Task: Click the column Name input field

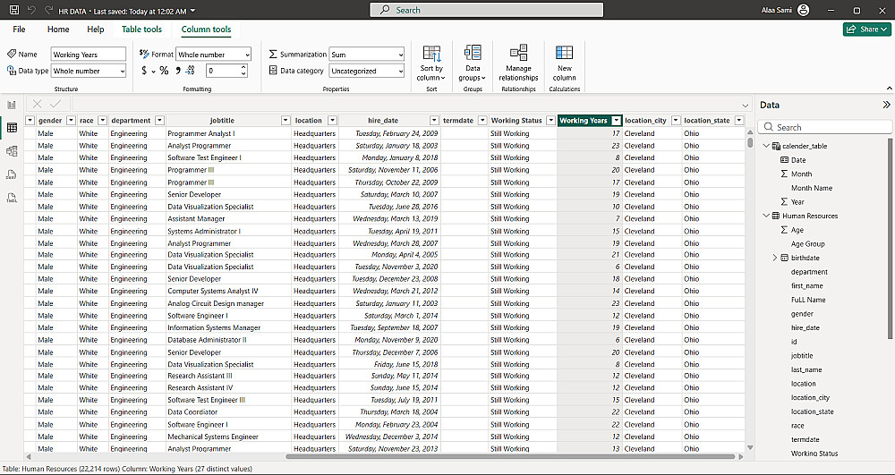Action: click(88, 55)
